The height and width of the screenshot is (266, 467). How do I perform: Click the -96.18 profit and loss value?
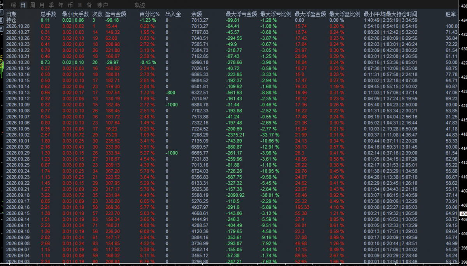point(112,20)
